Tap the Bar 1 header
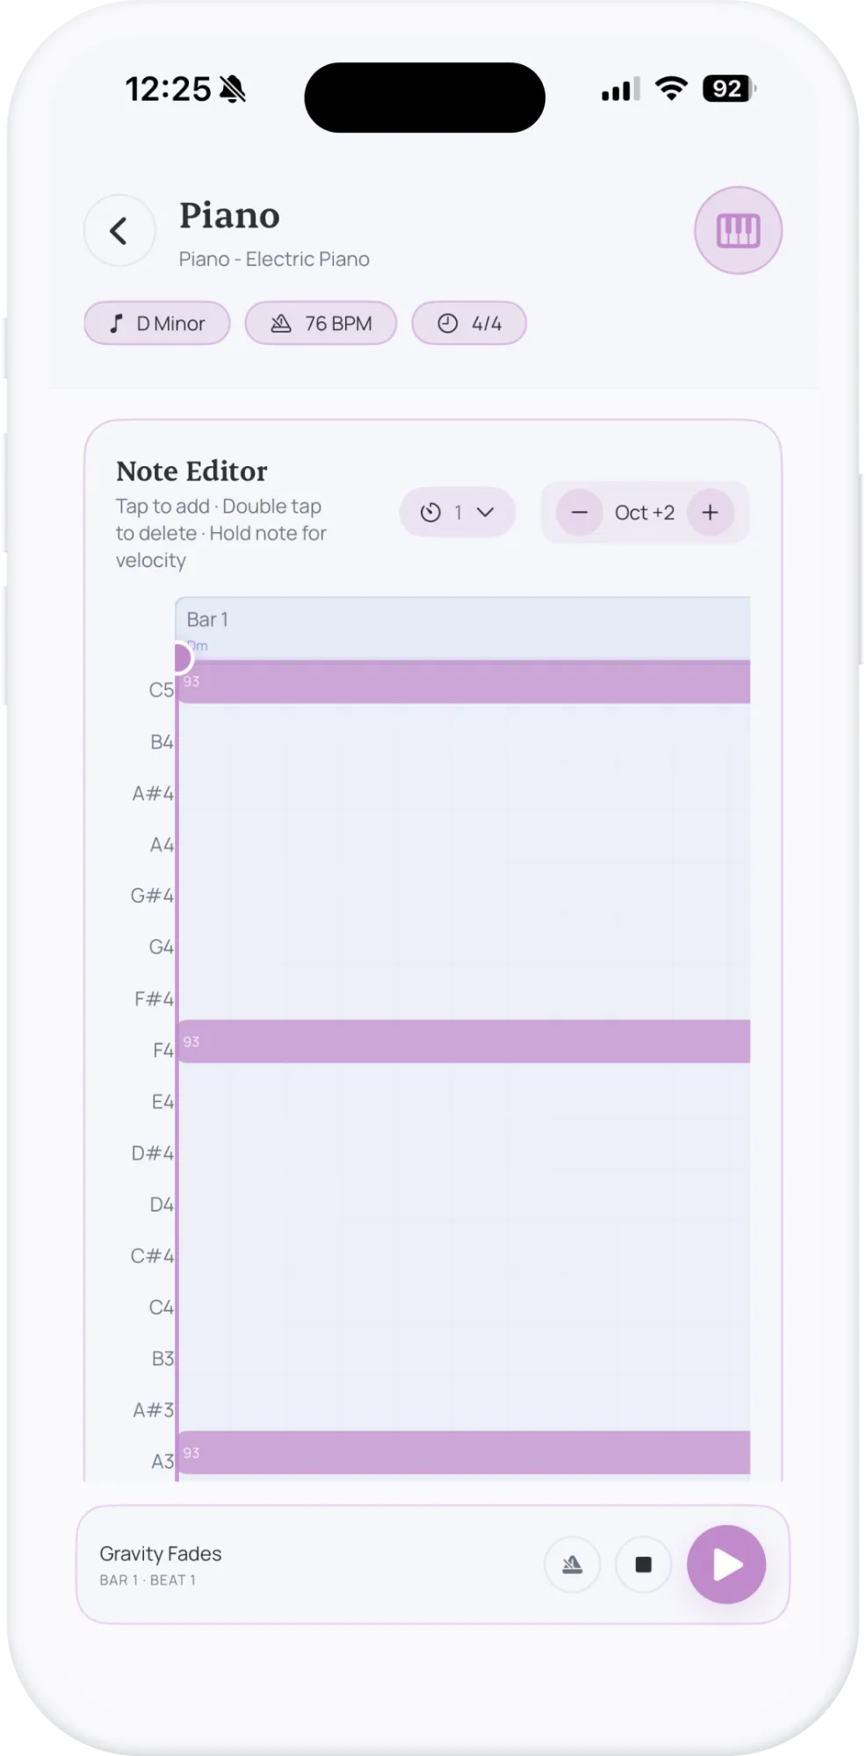This screenshot has width=866, height=1756. [x=464, y=621]
